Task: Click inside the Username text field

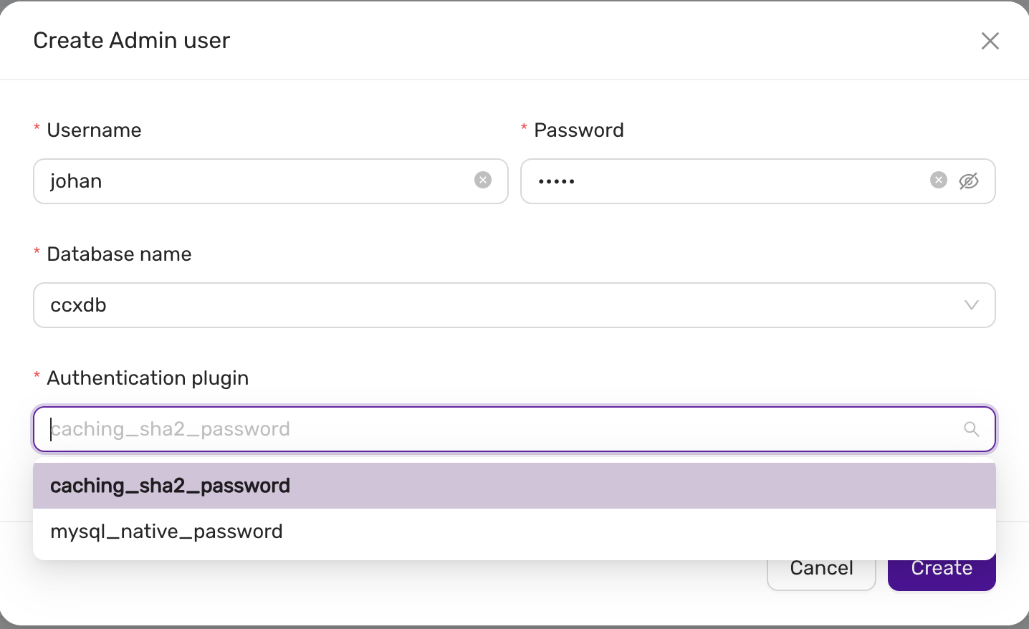Action: point(251,181)
